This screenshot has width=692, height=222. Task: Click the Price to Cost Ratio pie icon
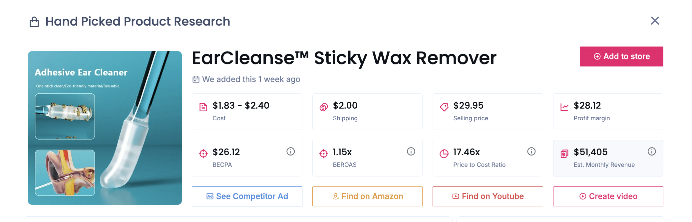444,154
